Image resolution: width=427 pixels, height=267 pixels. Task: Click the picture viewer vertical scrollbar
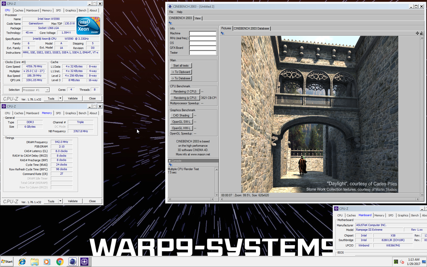point(422,116)
